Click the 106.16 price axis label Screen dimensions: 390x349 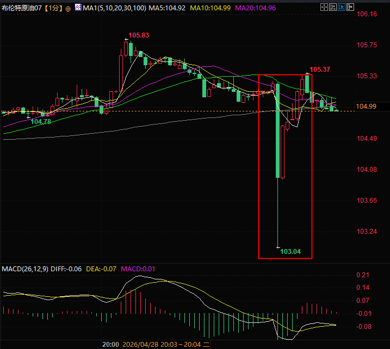coord(367,14)
